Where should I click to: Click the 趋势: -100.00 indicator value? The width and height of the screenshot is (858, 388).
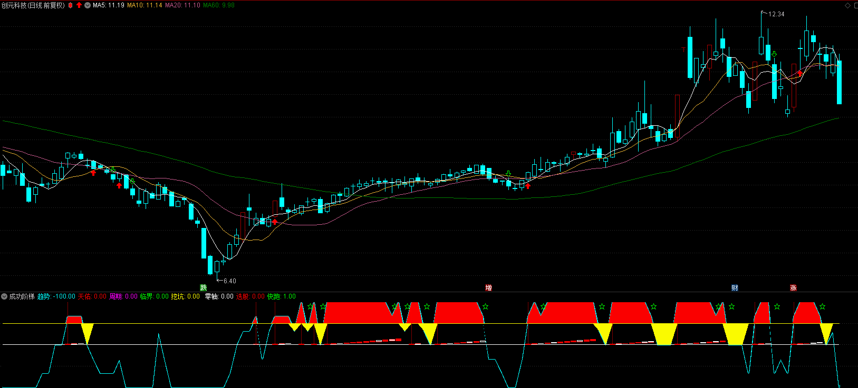(x=56, y=296)
